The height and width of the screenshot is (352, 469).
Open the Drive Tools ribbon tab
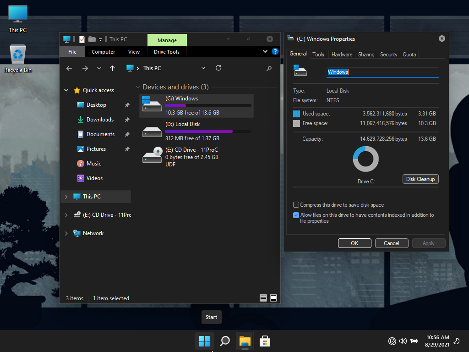click(167, 52)
